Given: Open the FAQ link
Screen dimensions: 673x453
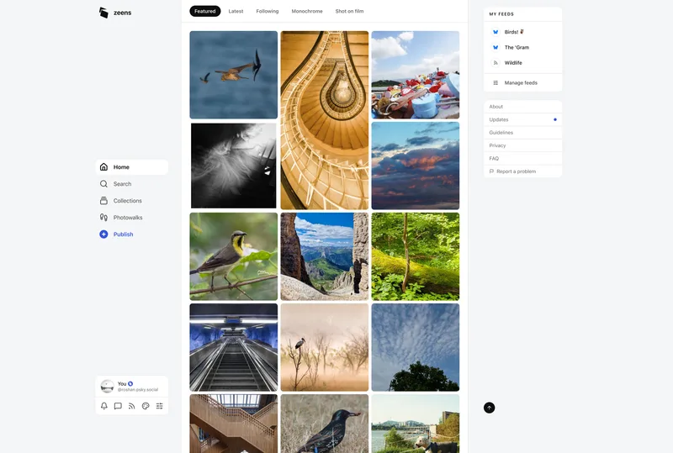Looking at the screenshot, I should coord(522,158).
